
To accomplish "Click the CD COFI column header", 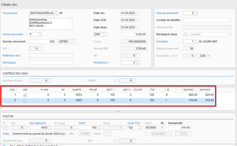I will 138,90.
